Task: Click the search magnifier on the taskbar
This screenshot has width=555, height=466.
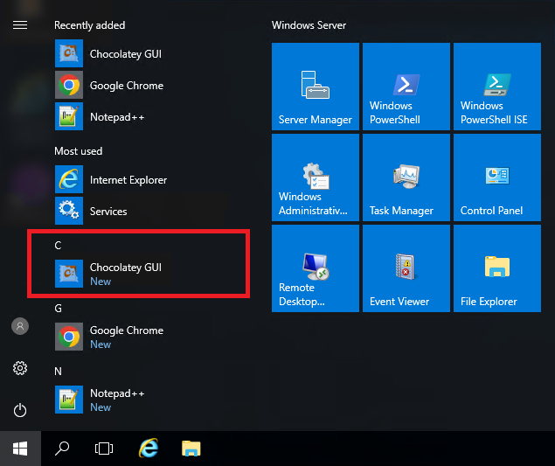Action: pyautogui.click(x=62, y=449)
